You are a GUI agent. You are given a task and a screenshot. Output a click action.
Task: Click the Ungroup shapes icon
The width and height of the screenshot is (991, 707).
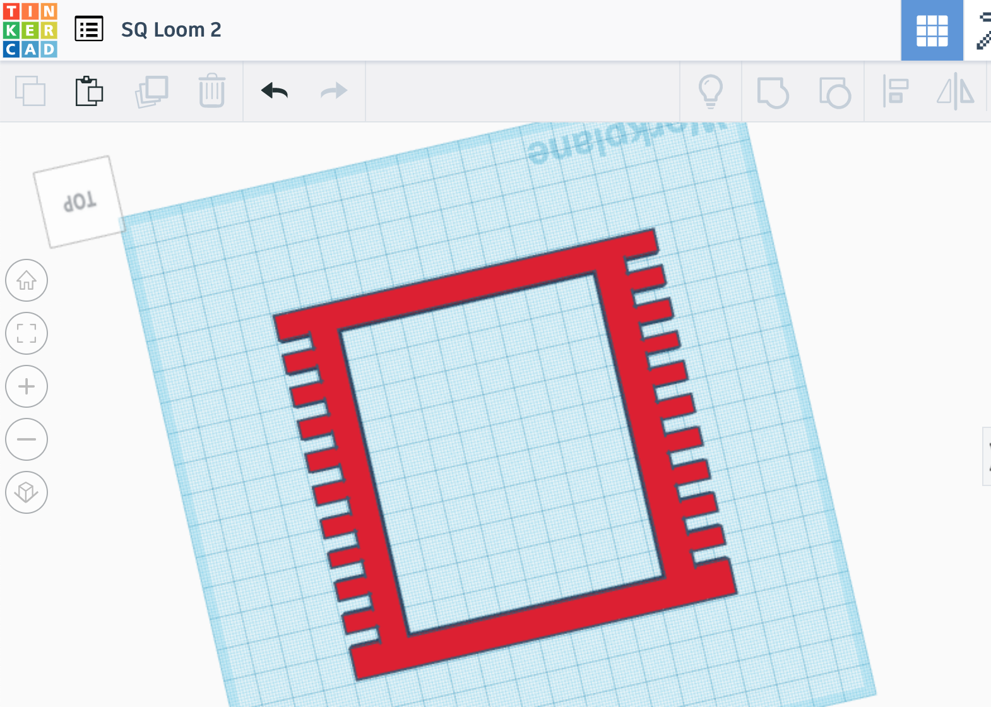tap(834, 93)
